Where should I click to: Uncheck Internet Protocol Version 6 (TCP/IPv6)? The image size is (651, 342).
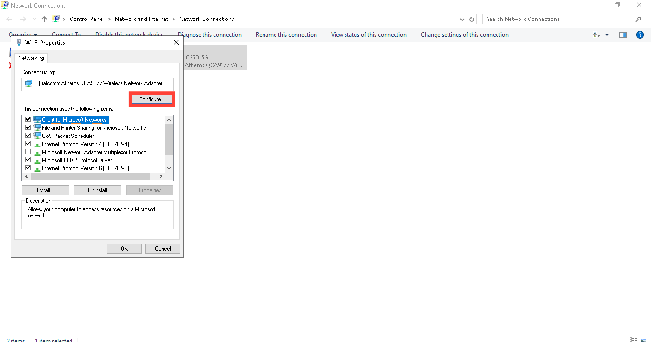28,168
